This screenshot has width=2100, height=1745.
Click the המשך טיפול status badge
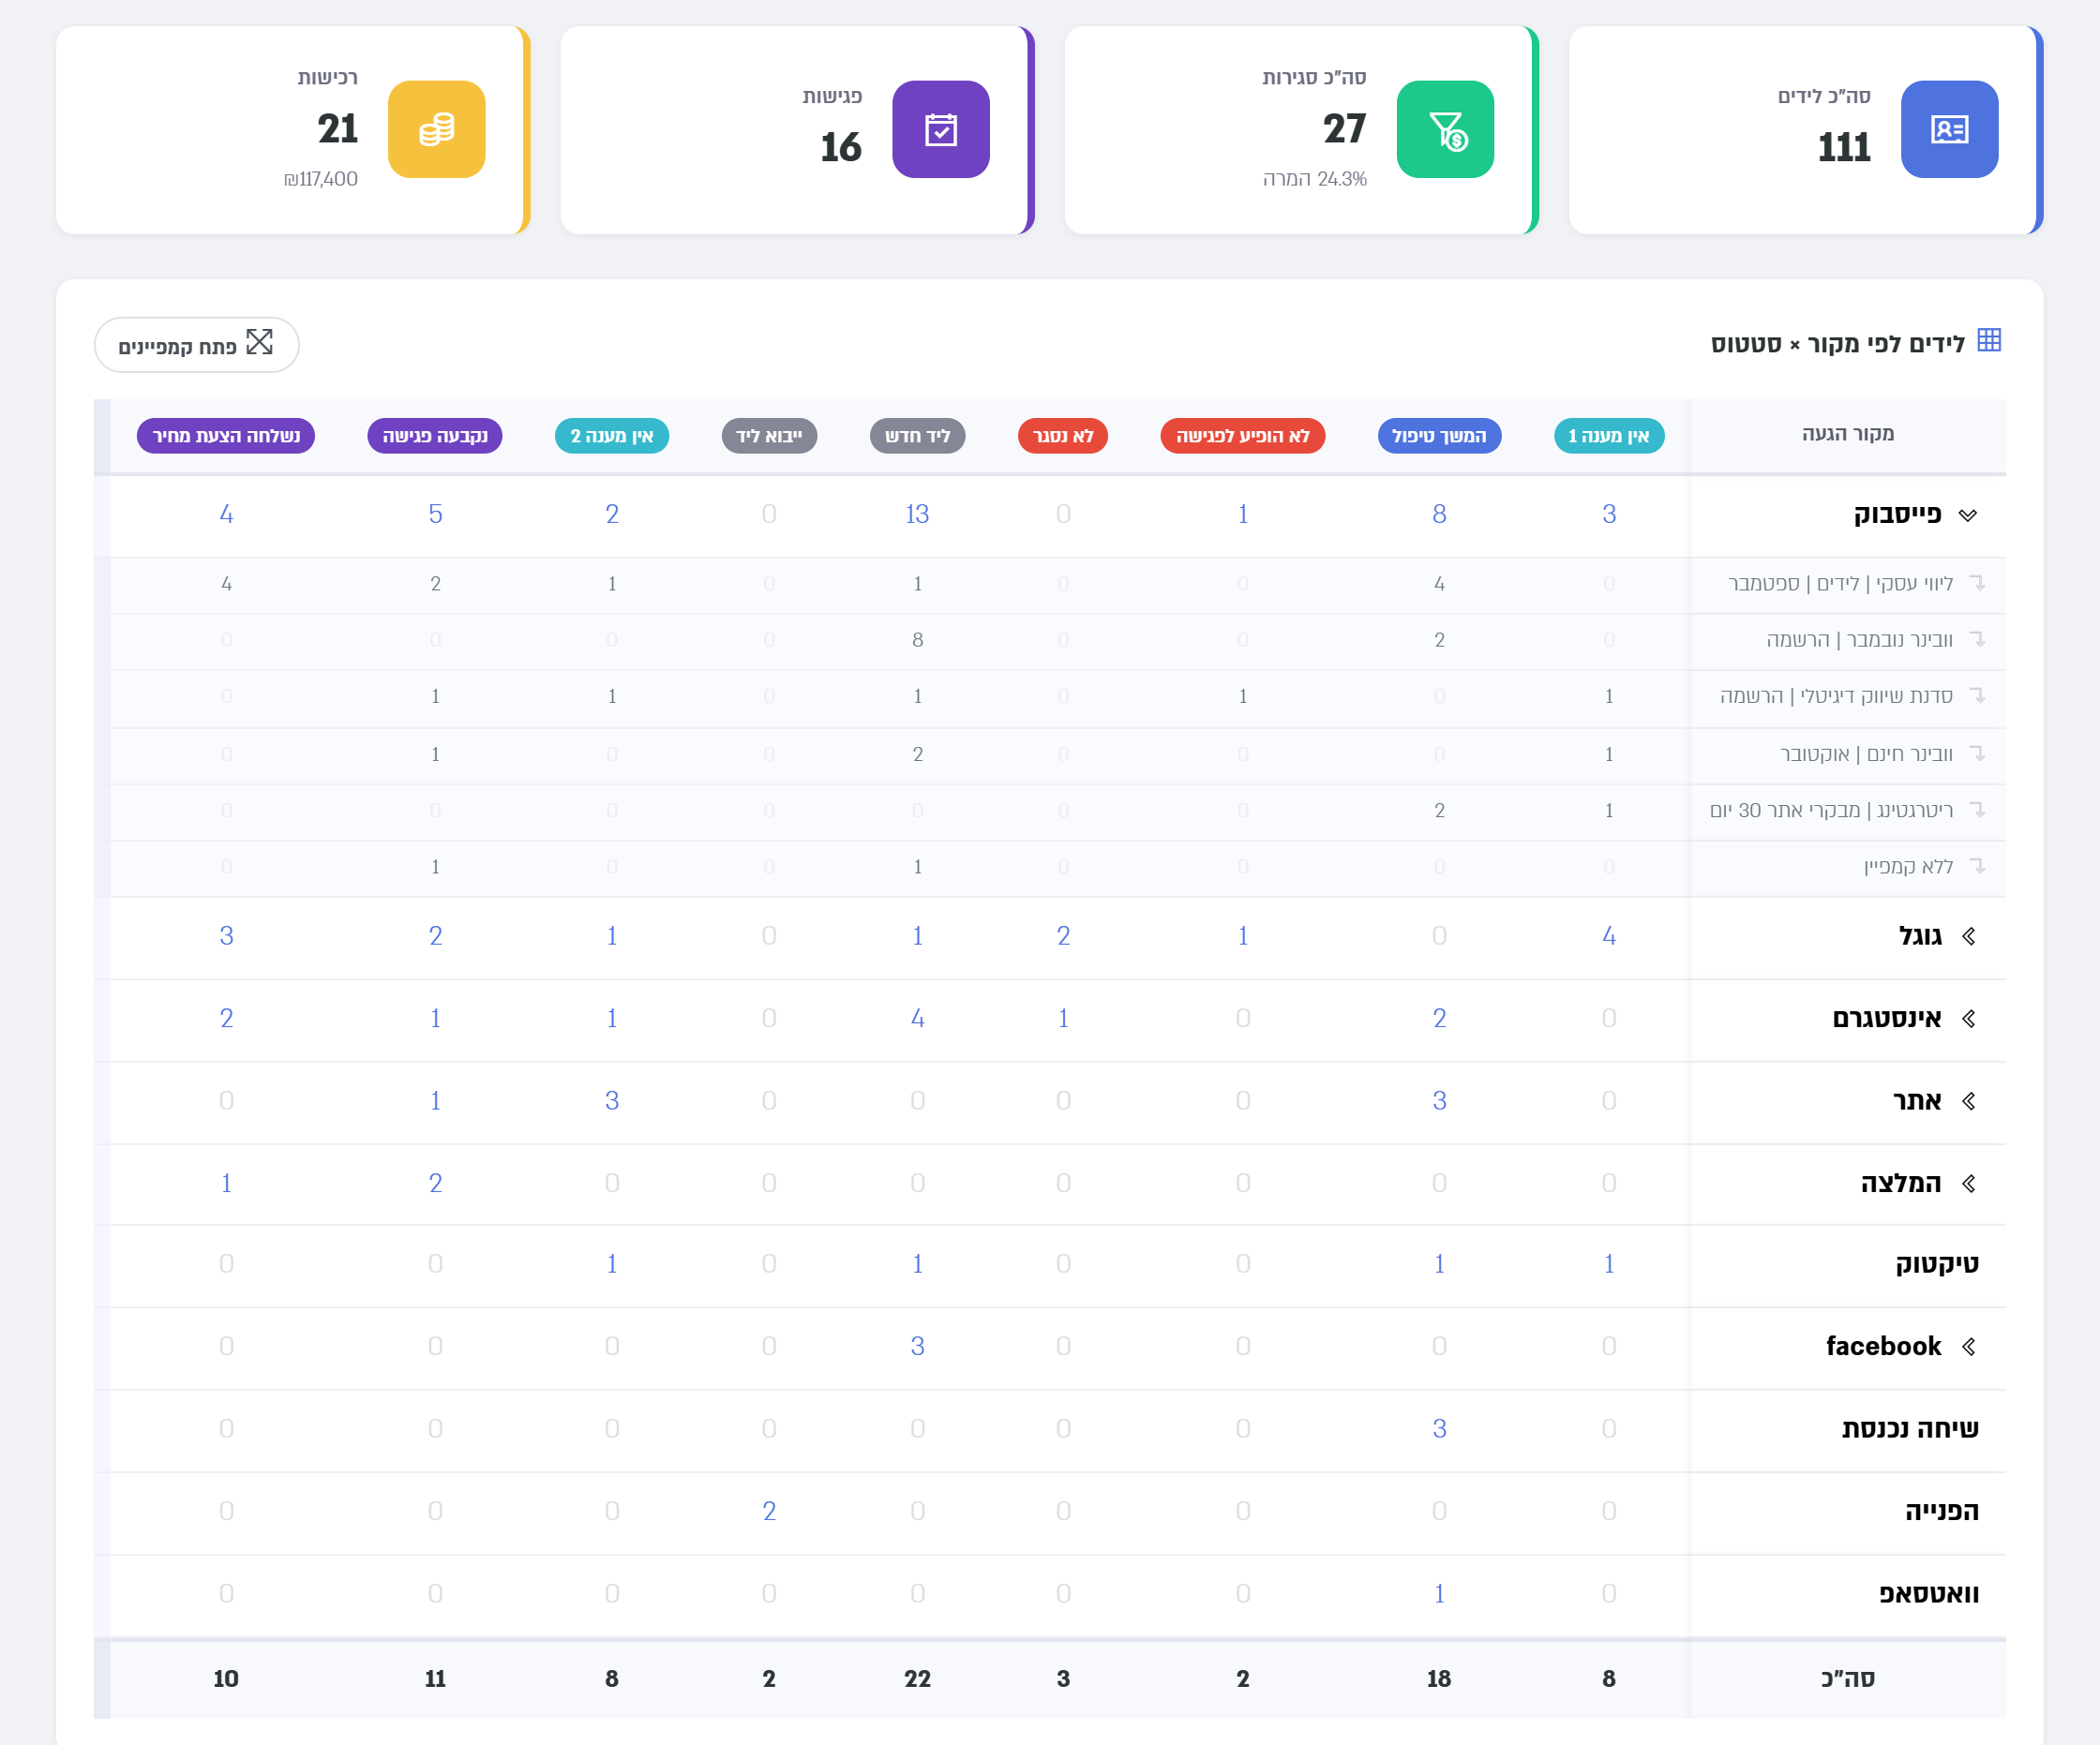pos(1439,436)
